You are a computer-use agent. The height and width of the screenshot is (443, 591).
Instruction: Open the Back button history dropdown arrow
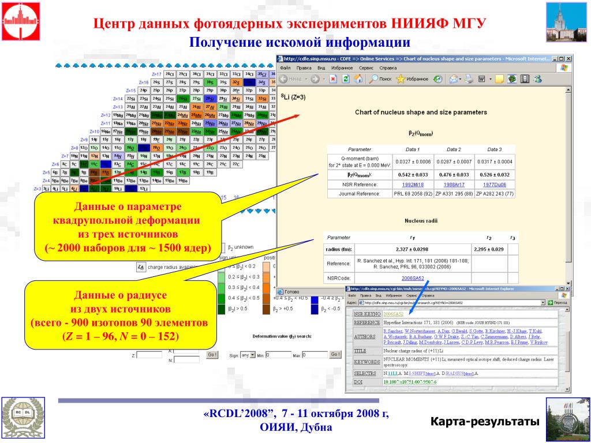[307, 79]
